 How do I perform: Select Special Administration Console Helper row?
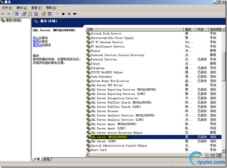[154, 145]
